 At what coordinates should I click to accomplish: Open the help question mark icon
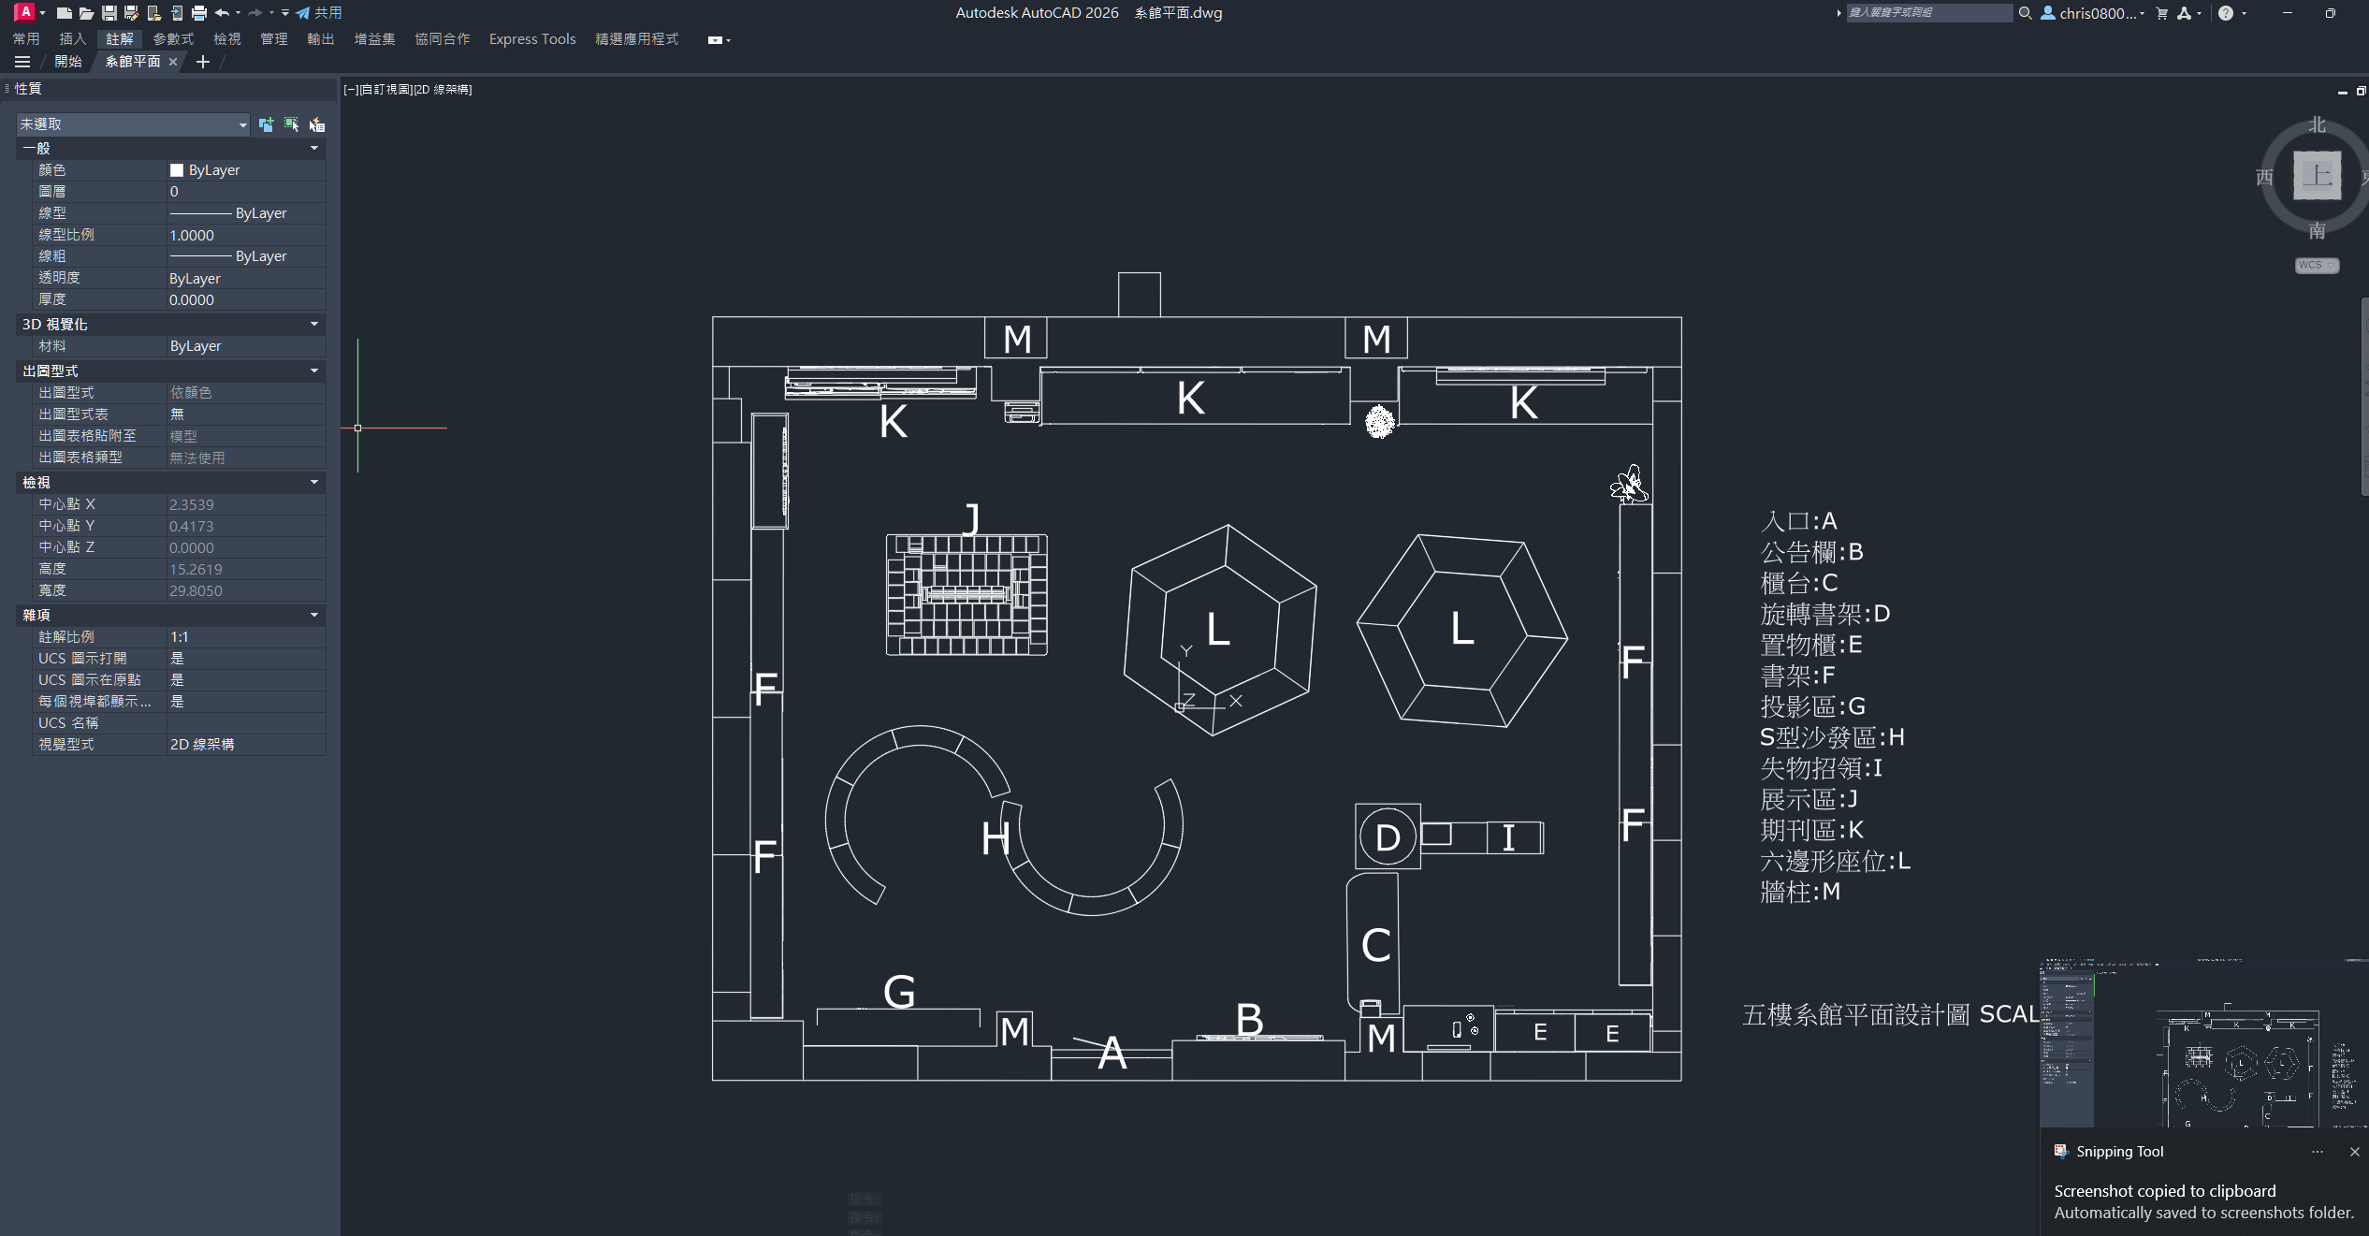click(2226, 13)
